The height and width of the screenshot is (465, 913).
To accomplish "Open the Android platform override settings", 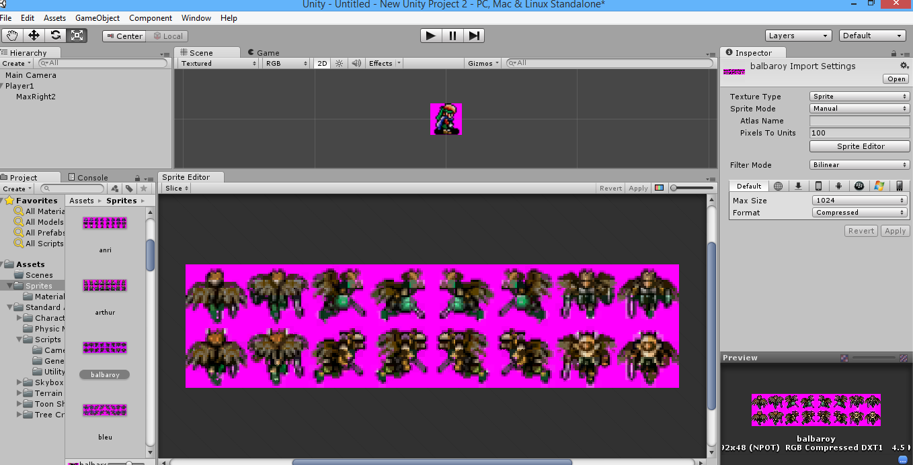I will point(838,186).
